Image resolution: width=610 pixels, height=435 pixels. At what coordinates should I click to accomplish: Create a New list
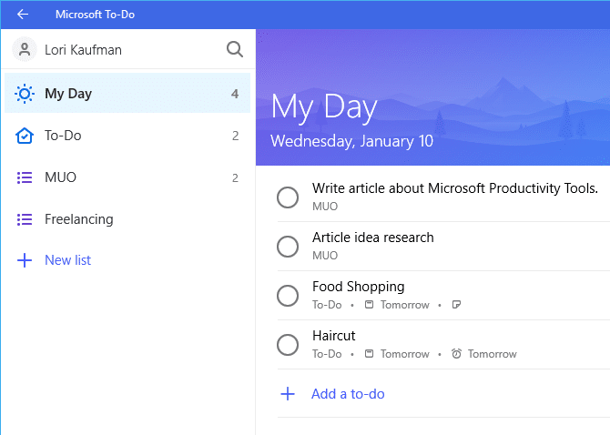tap(67, 260)
